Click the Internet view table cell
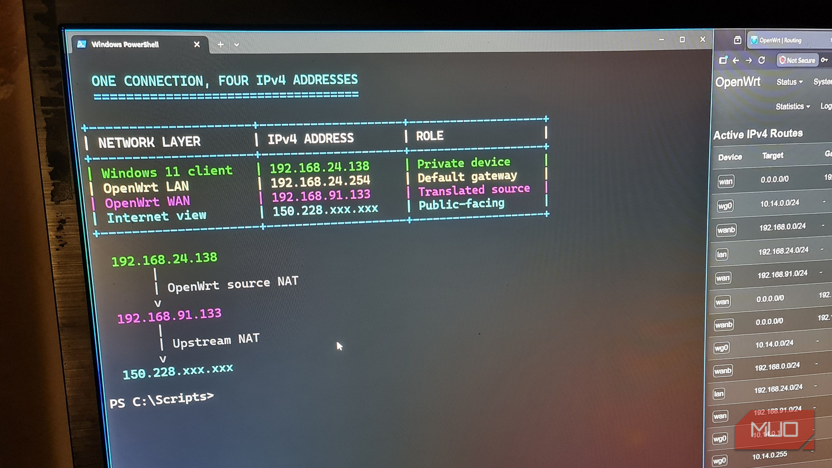Viewport: 832px width, 468px height. pyautogui.click(x=157, y=216)
